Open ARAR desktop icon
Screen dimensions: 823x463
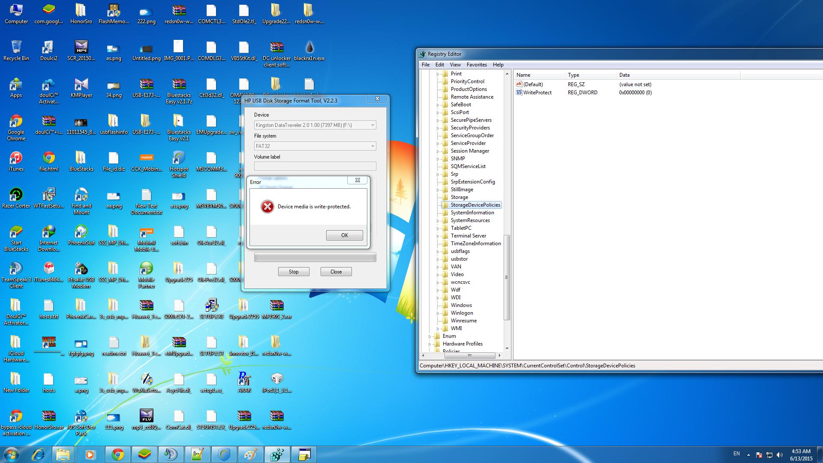pyautogui.click(x=244, y=382)
